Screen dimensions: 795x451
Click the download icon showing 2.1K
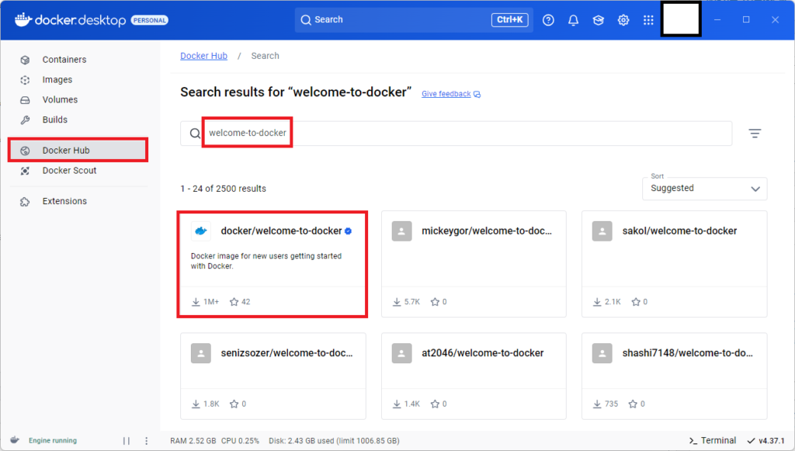[597, 302]
